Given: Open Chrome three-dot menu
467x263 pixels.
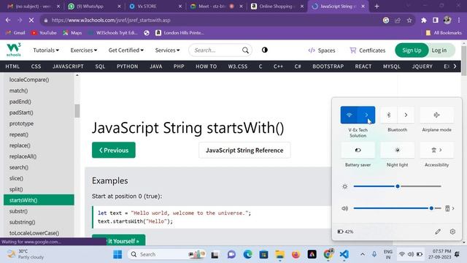Looking at the screenshot, I should coord(459,20).
